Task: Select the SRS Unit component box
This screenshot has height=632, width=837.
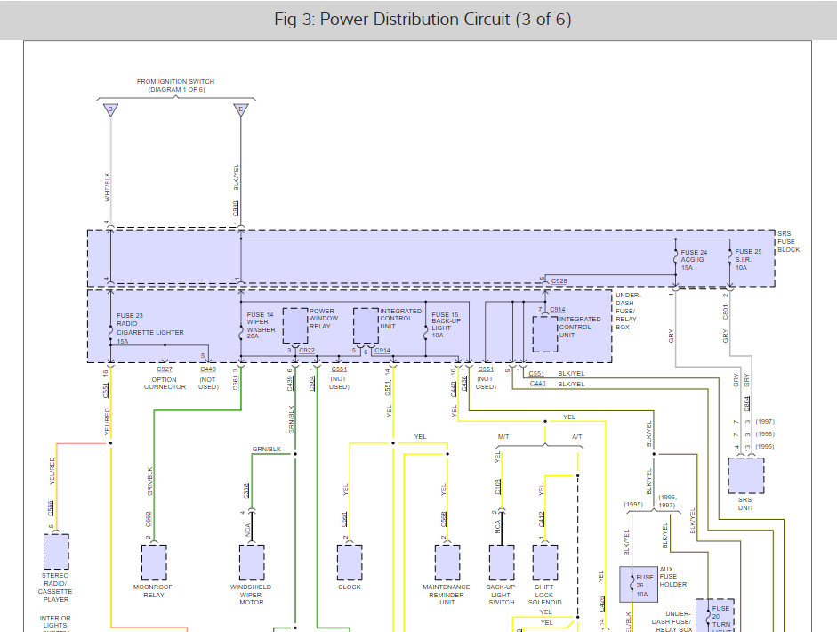Action: click(x=745, y=475)
